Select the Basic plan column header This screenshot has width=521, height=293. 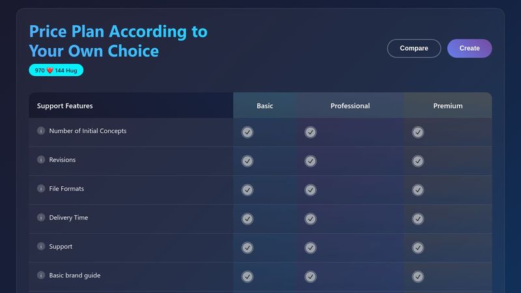point(265,105)
